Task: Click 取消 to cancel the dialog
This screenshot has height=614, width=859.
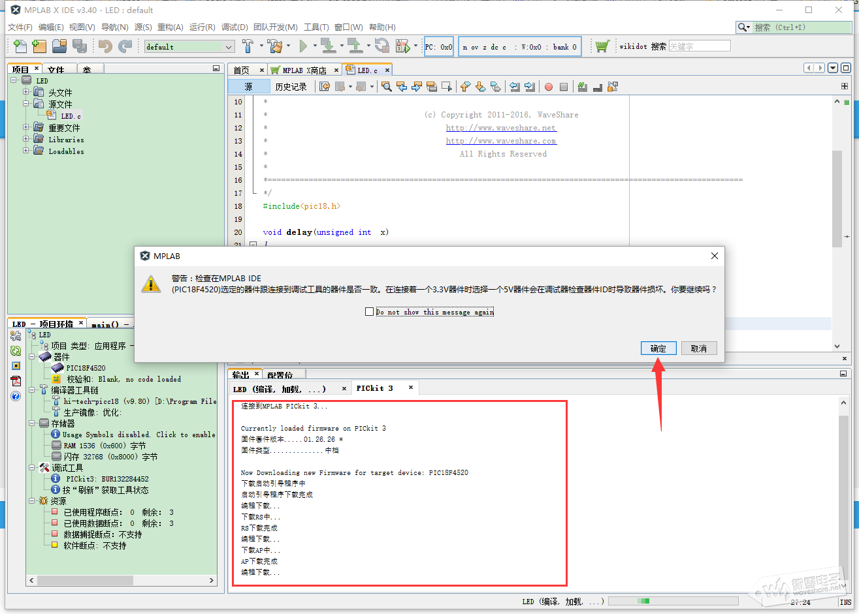Action: (x=698, y=348)
